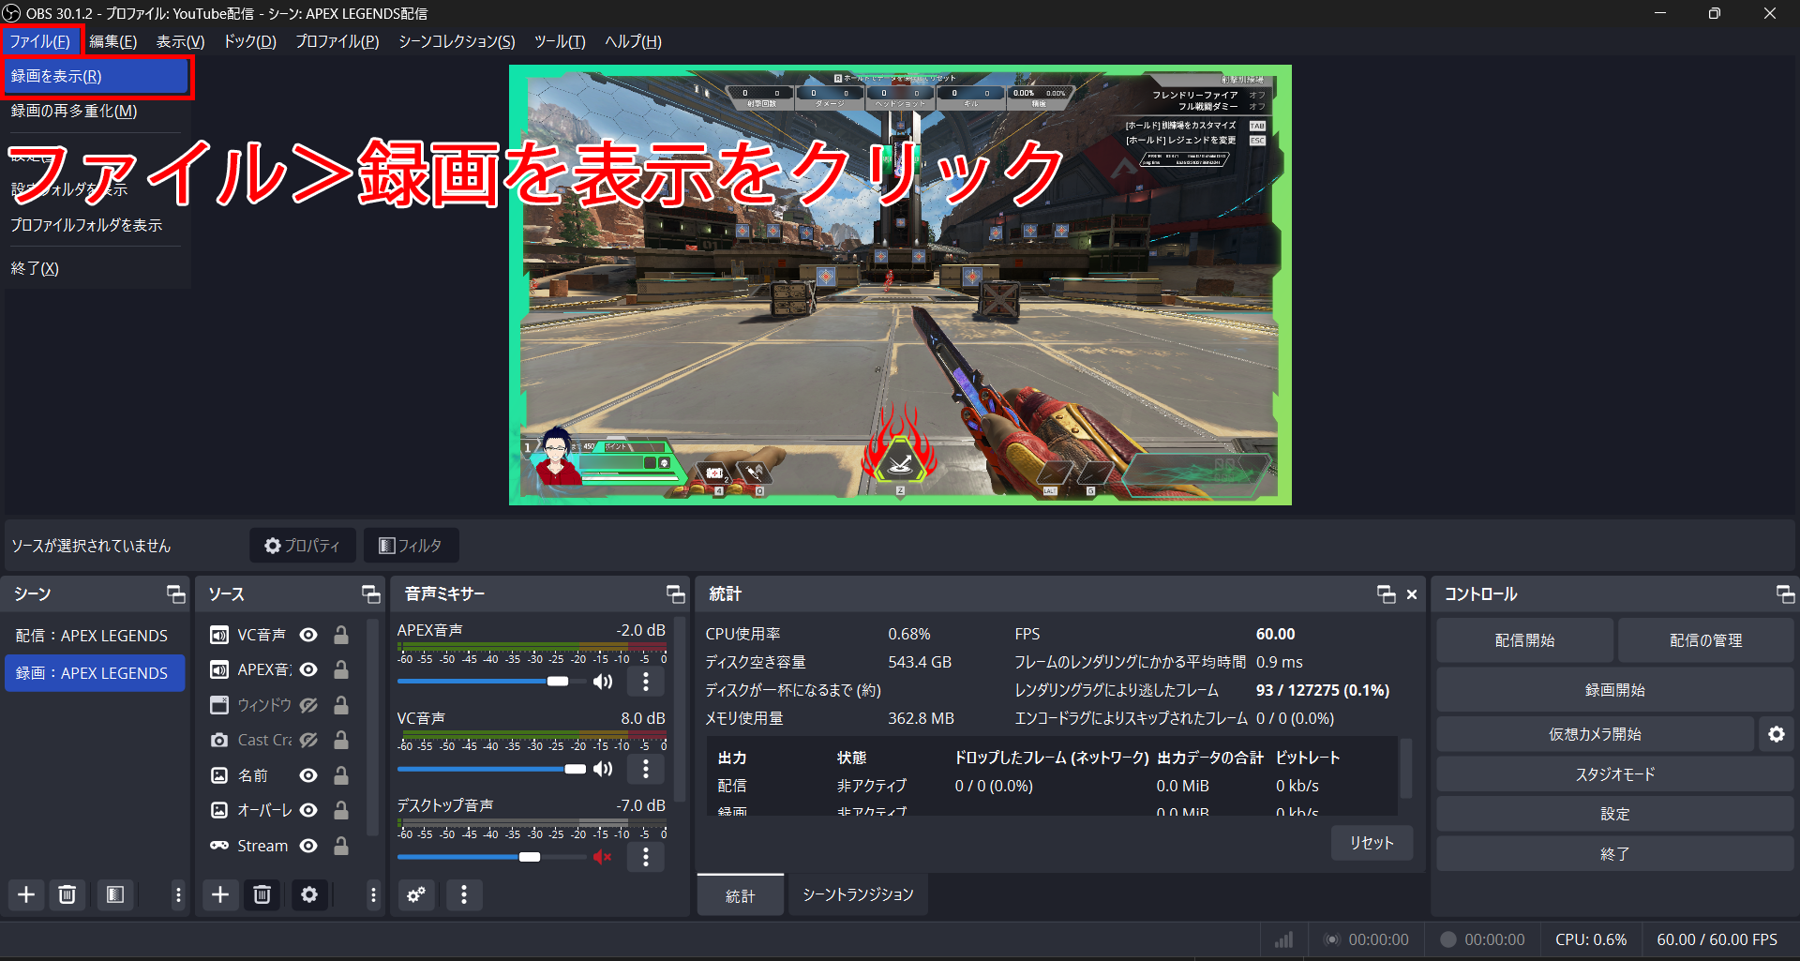Open デスクトップ音声 channel options menu

point(646,857)
